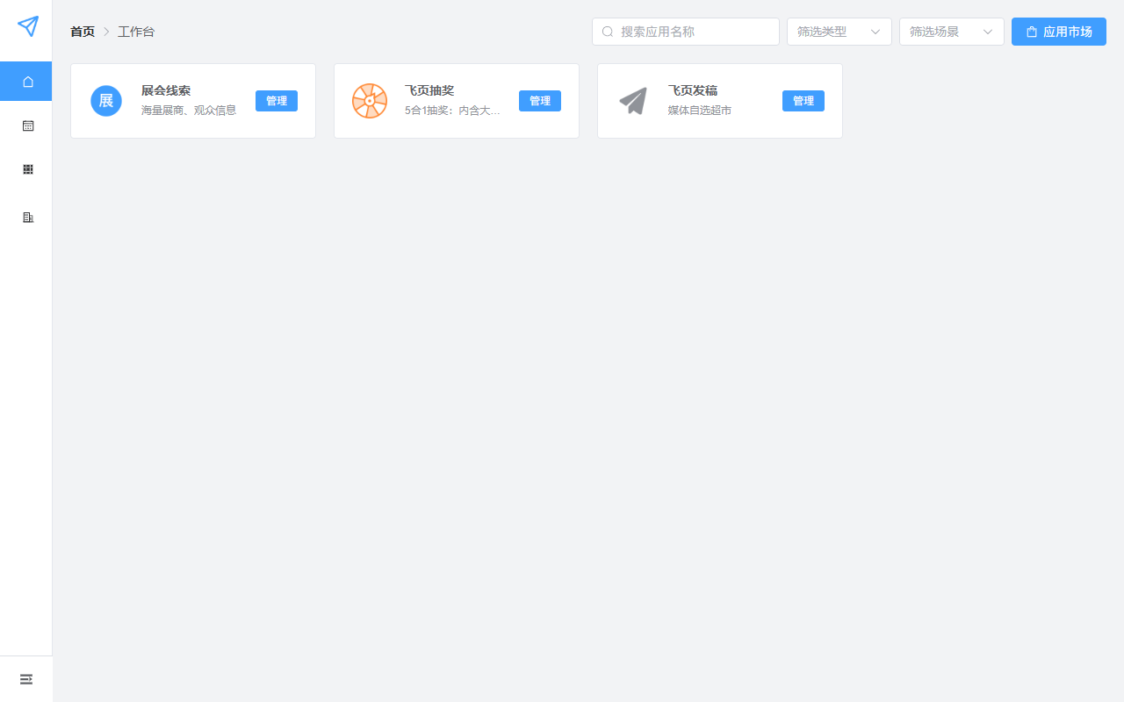Click the paper plane logo in sidebar
This screenshot has width=1124, height=702.
28,26
